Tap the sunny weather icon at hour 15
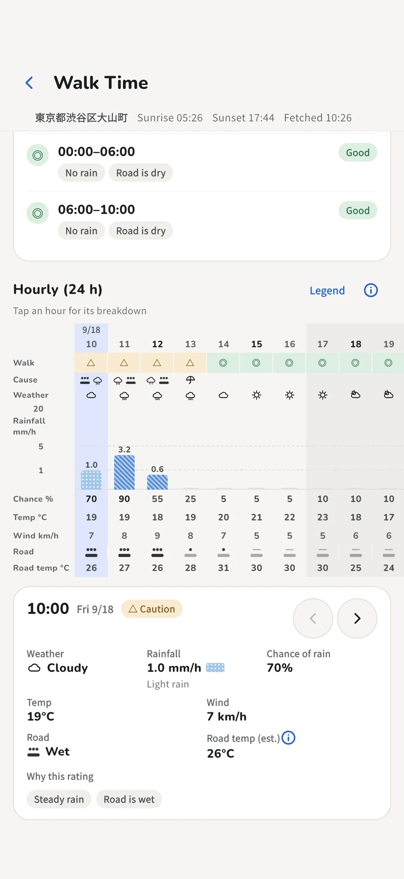Viewport: 404px width, 879px height. pyautogui.click(x=257, y=395)
